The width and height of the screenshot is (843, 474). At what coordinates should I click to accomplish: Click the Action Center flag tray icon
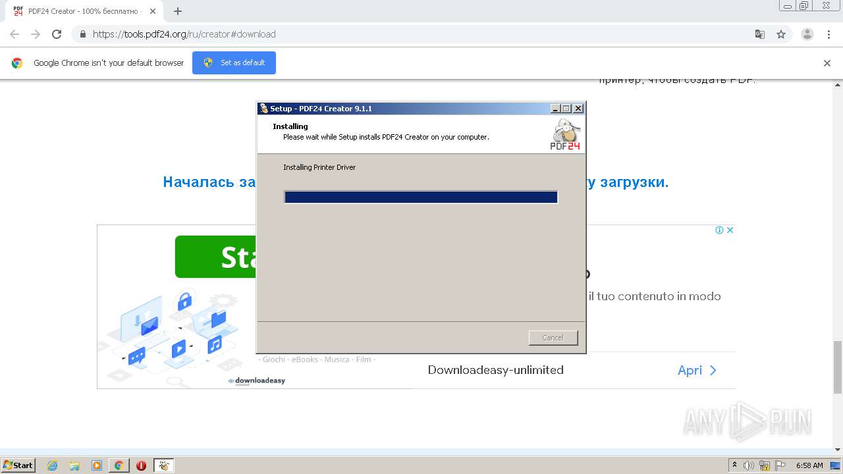(x=780, y=465)
